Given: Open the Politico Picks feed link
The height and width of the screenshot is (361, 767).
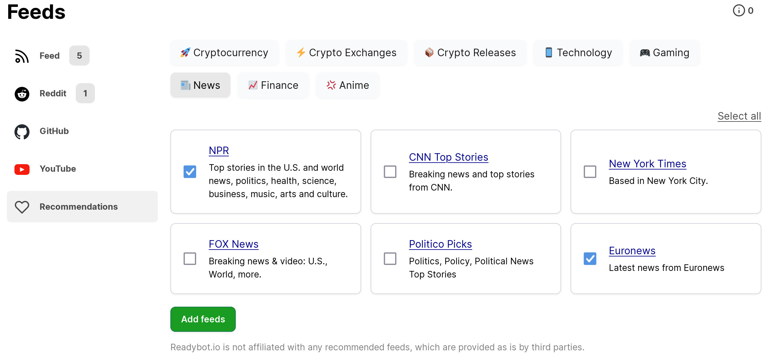Looking at the screenshot, I should point(440,244).
